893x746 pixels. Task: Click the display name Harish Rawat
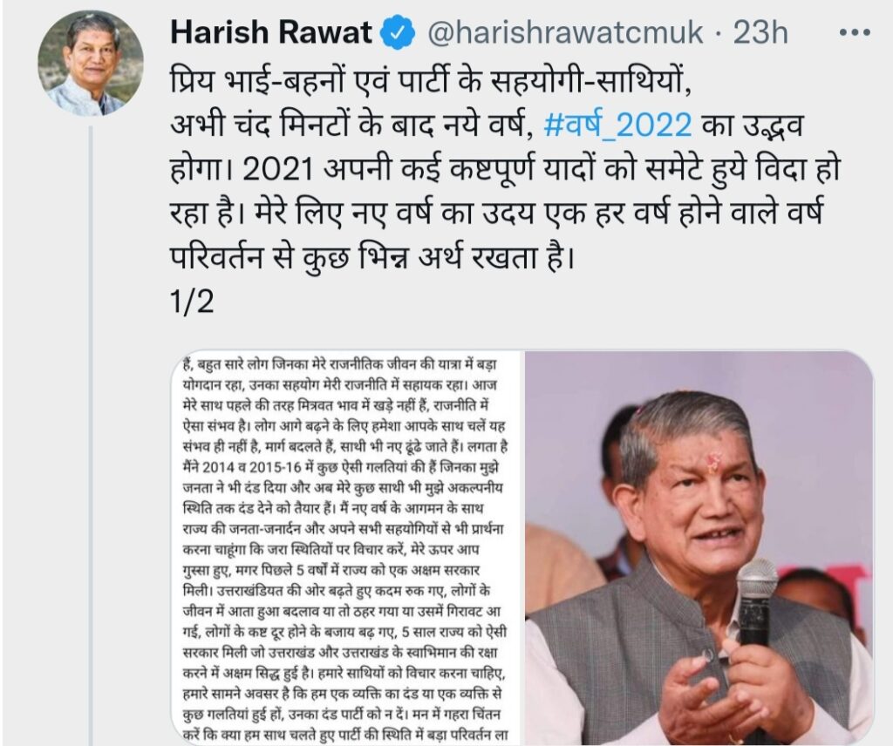pos(271,32)
